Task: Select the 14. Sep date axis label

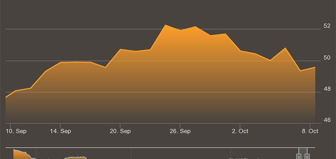Action: tap(60, 131)
